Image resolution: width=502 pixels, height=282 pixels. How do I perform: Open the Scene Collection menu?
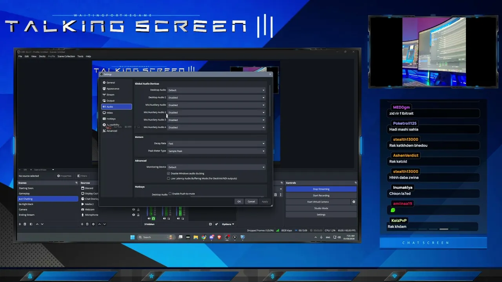pos(66,56)
